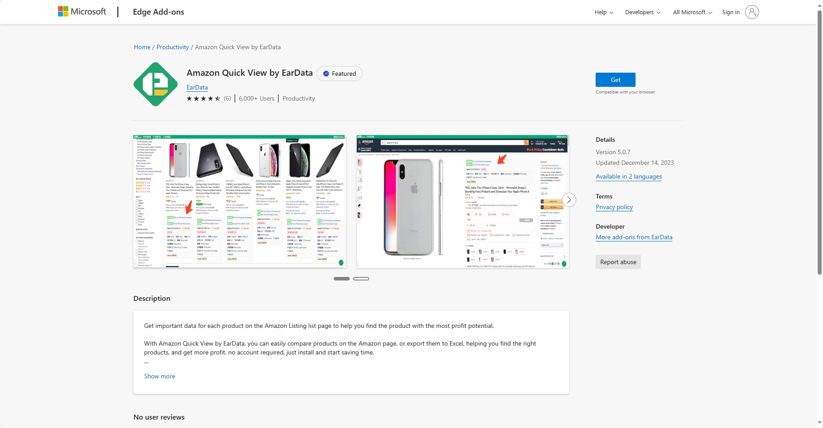
Task: Click the '6,000+ Users' text
Action: [x=257, y=98]
